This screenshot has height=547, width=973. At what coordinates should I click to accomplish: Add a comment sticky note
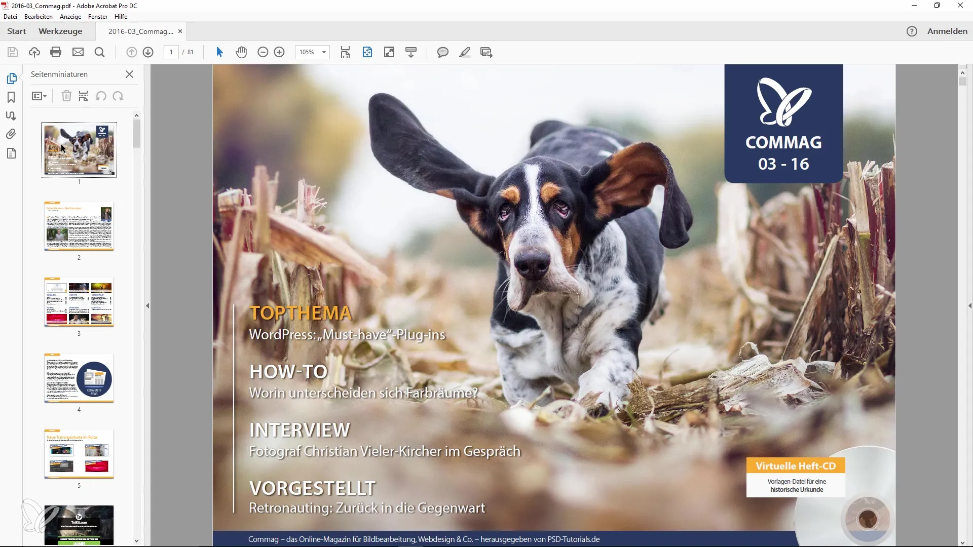click(443, 52)
